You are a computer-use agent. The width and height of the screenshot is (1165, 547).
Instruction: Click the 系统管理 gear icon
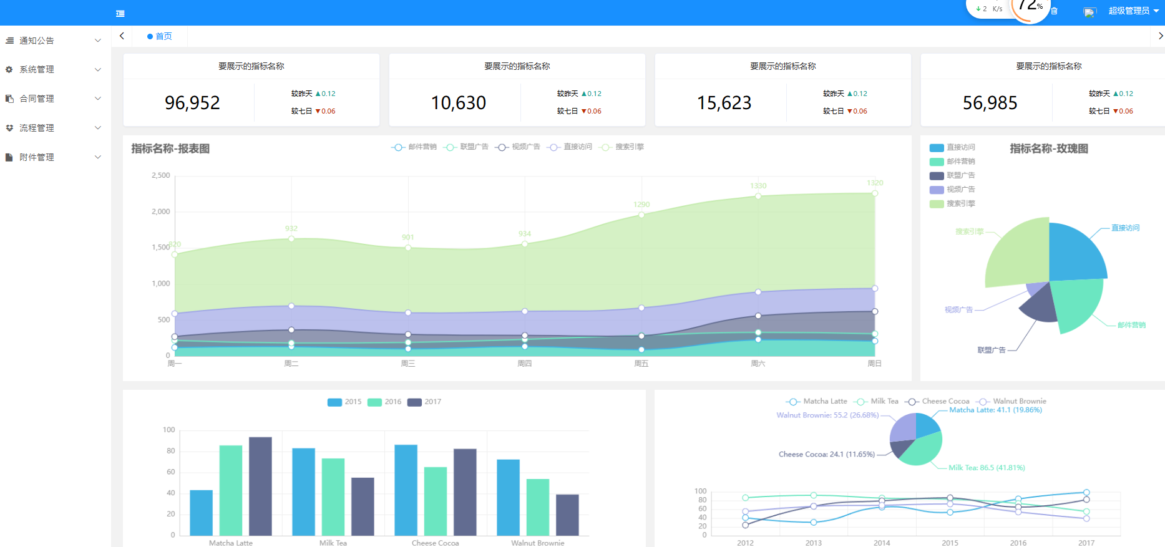[9, 69]
